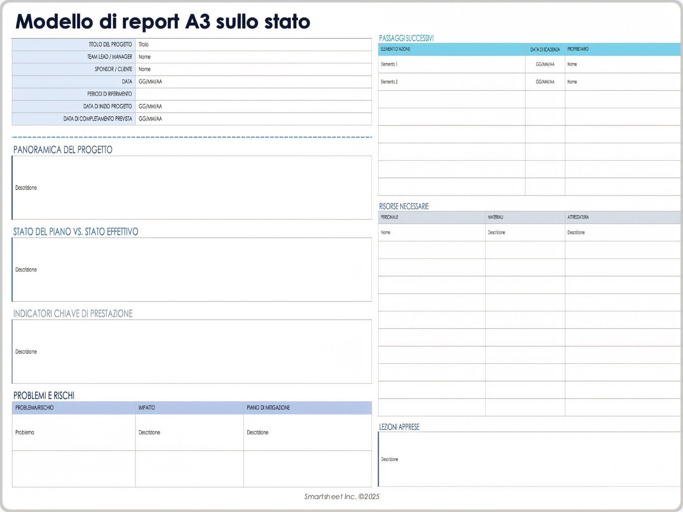
Task: Click the SPONSOR / CLIENTE name cell
Action: click(x=249, y=69)
